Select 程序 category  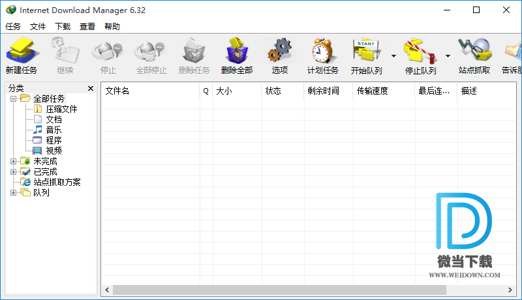coord(54,140)
